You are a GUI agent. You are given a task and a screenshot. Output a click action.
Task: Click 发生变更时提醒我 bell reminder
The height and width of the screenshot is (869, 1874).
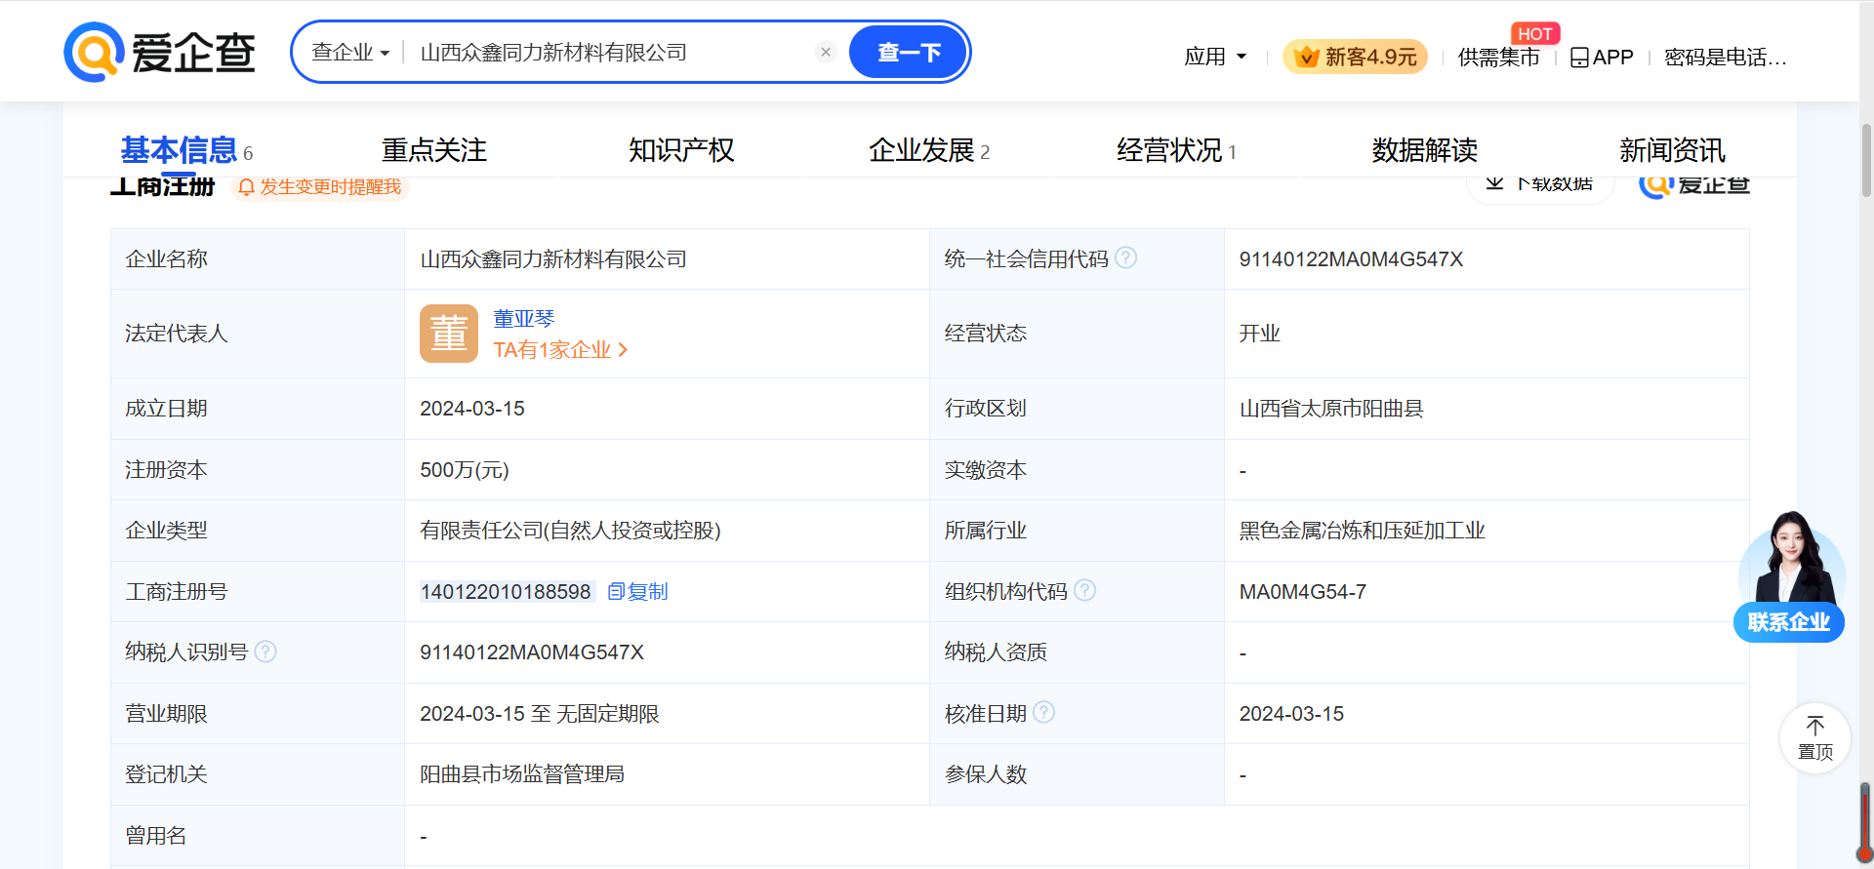coord(320,186)
